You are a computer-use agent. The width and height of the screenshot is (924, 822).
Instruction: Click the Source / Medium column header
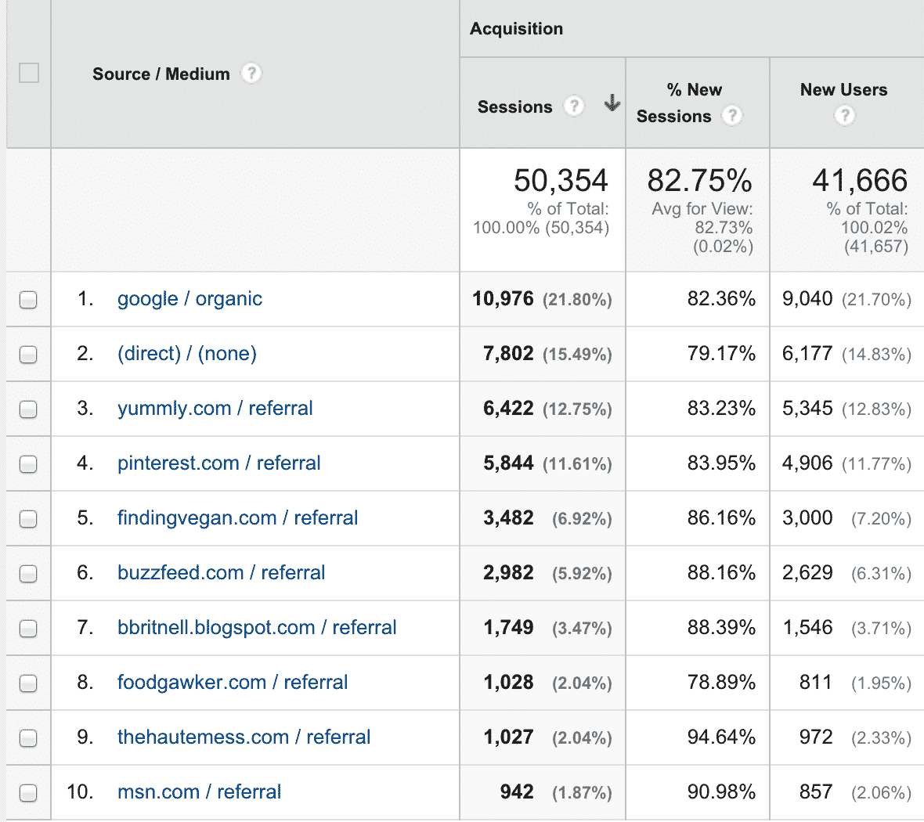(161, 74)
